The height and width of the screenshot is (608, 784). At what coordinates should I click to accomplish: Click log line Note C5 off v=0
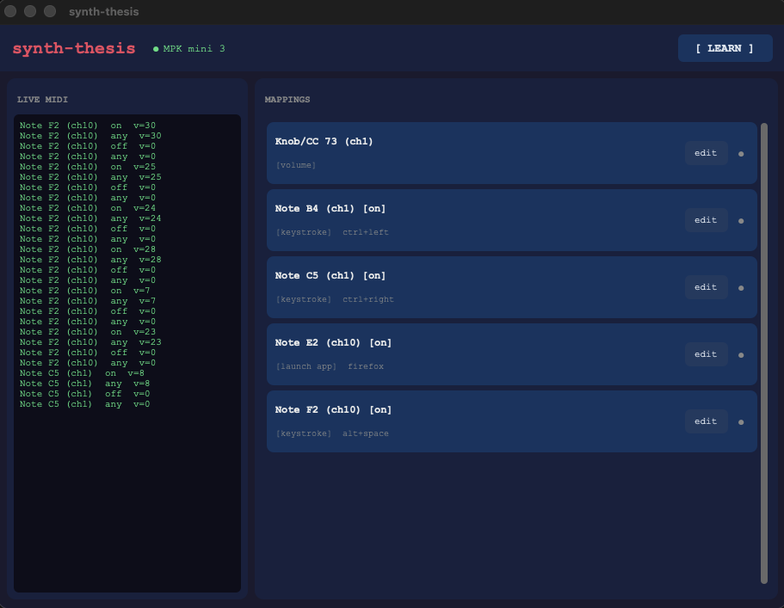point(85,394)
